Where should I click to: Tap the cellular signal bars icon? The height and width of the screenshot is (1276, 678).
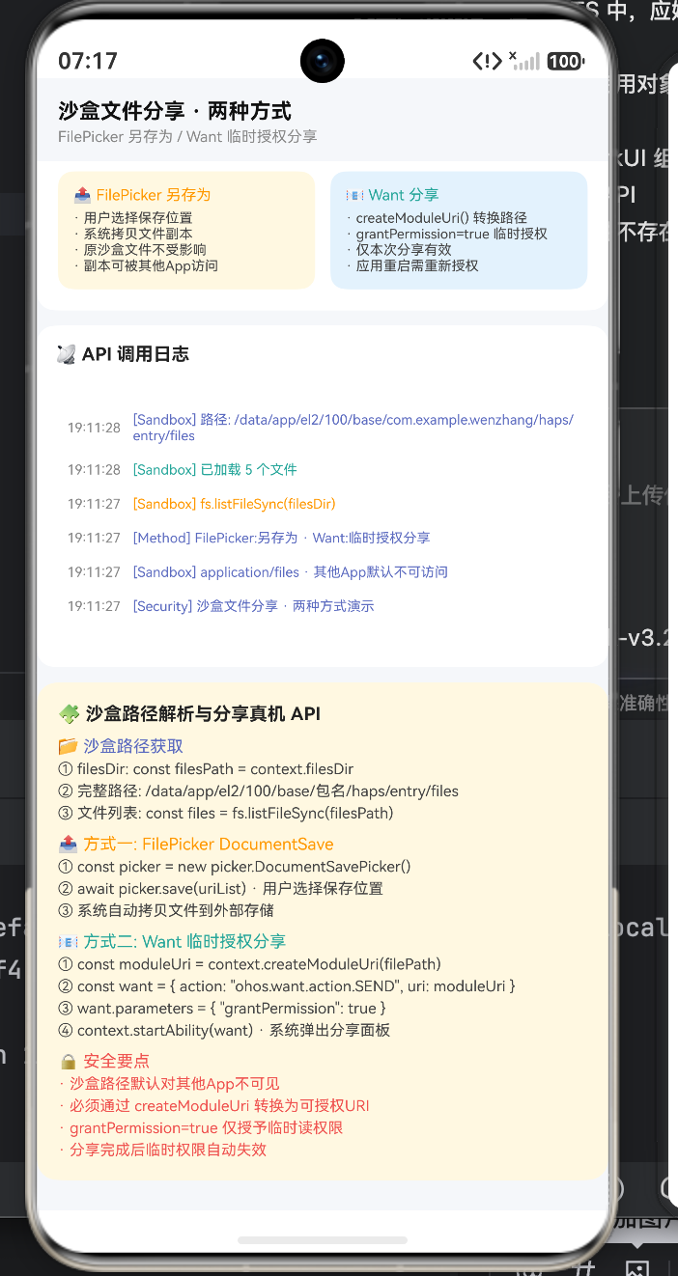pos(525,61)
